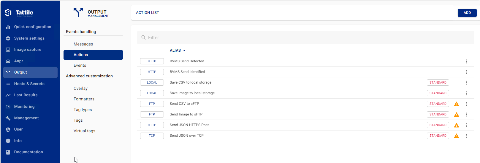This screenshot has width=480, height=163.
Task: Click the ADD button
Action: pos(467,13)
